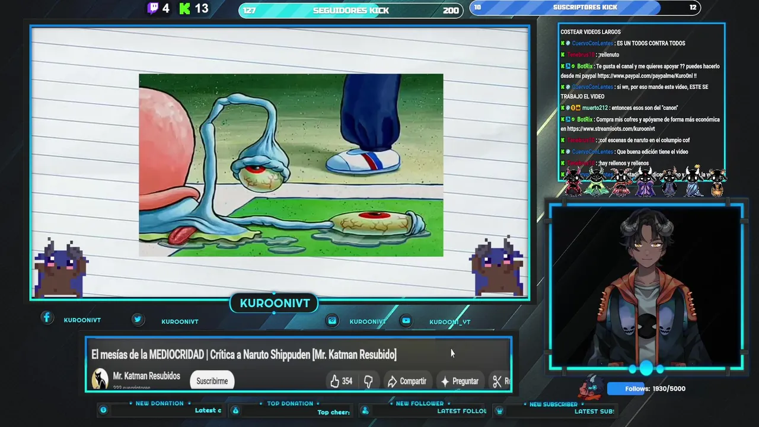Click the NEW FOLLOWER label
This screenshot has height=427, width=759.
coord(420,403)
